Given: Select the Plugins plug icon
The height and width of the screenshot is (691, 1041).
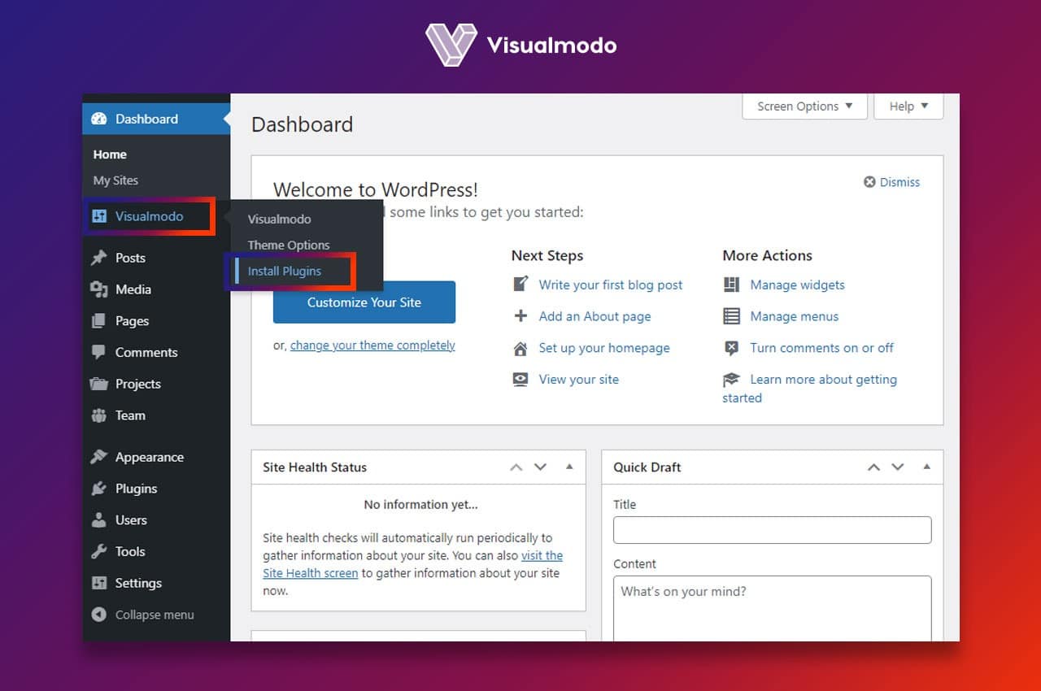Looking at the screenshot, I should coord(99,489).
